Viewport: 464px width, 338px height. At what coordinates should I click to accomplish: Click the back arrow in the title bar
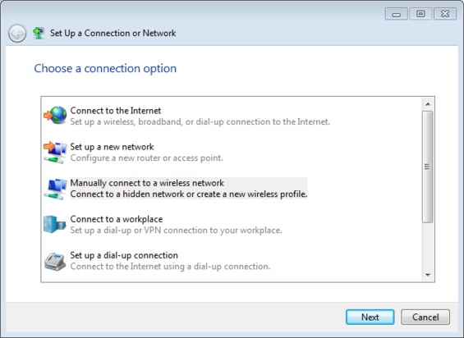coord(17,34)
